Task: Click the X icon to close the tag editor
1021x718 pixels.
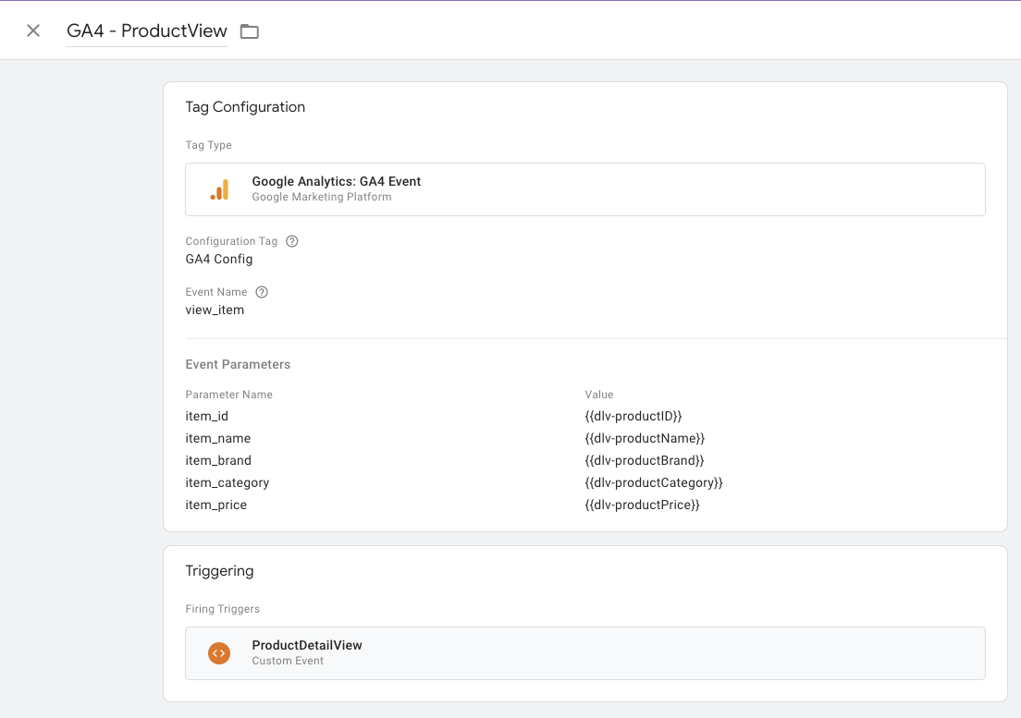Action: (33, 30)
